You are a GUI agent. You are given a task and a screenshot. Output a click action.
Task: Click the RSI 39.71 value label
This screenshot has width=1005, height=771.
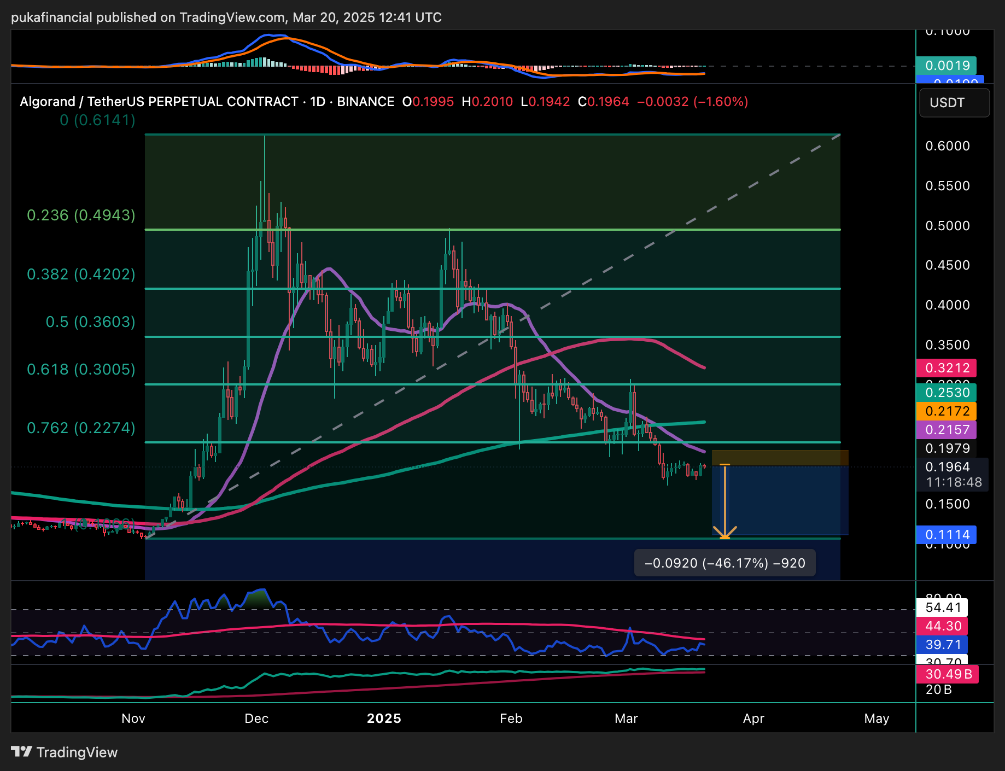[942, 645]
